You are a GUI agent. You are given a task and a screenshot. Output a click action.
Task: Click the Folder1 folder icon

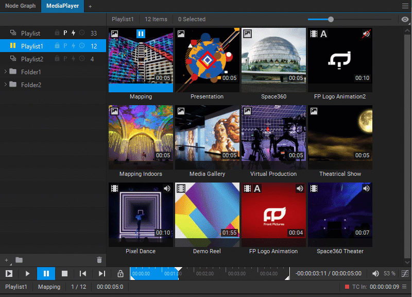pos(13,71)
